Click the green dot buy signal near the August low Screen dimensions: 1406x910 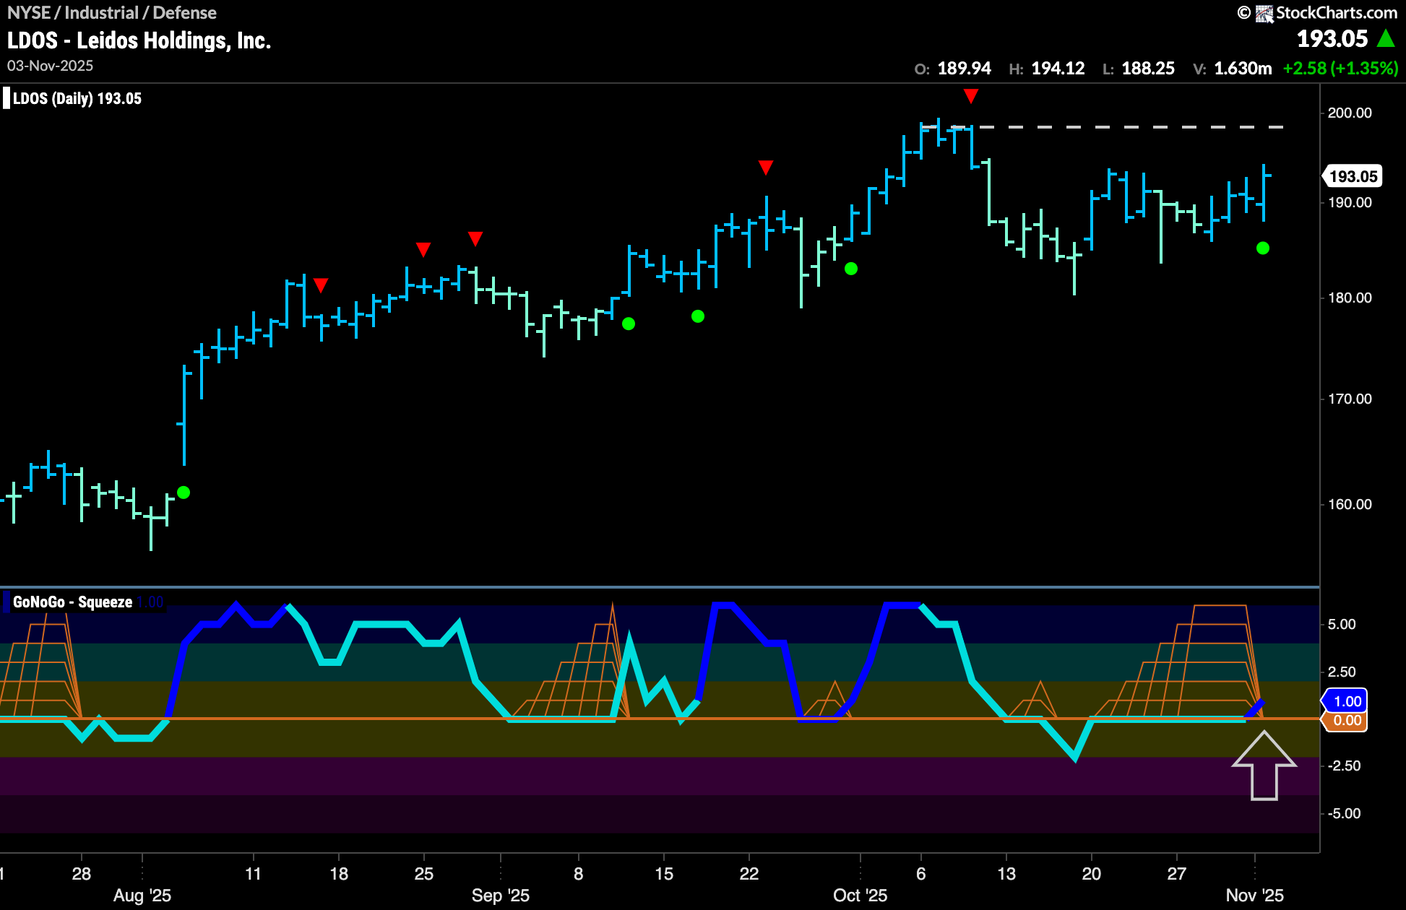point(184,493)
